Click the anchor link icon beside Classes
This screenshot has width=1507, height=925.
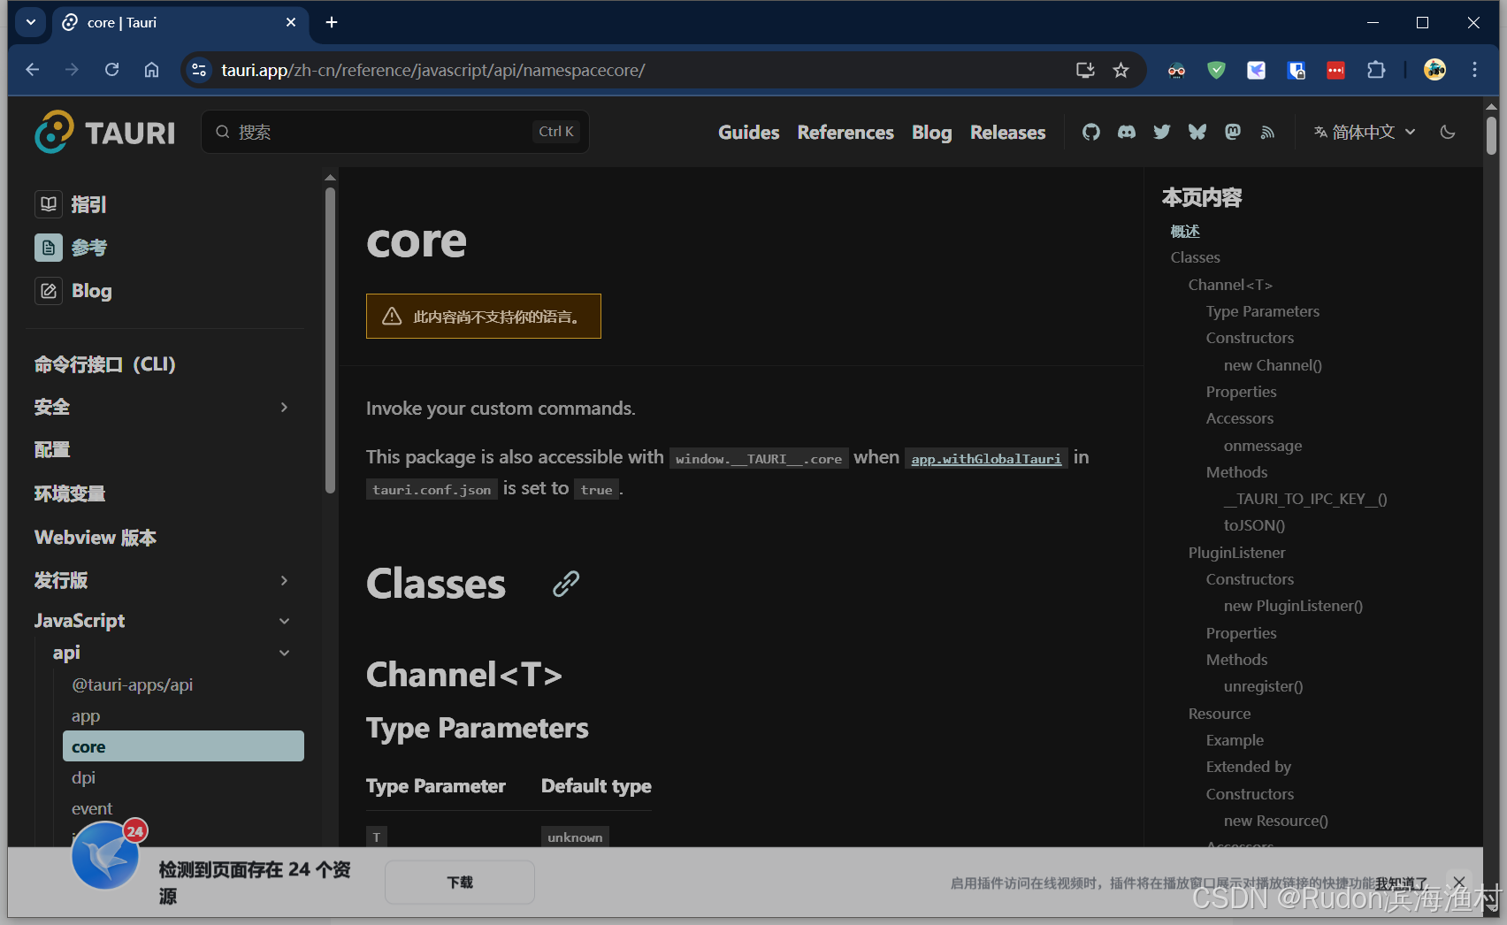click(x=566, y=584)
